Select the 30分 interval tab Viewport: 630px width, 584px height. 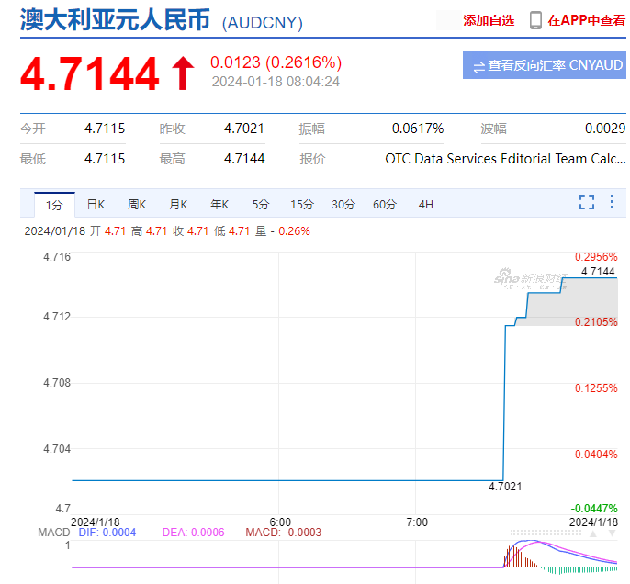[343, 205]
